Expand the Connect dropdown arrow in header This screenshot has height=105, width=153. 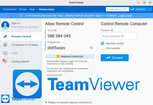(150, 9)
